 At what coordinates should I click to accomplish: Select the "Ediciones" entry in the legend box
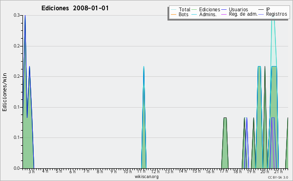209,9
